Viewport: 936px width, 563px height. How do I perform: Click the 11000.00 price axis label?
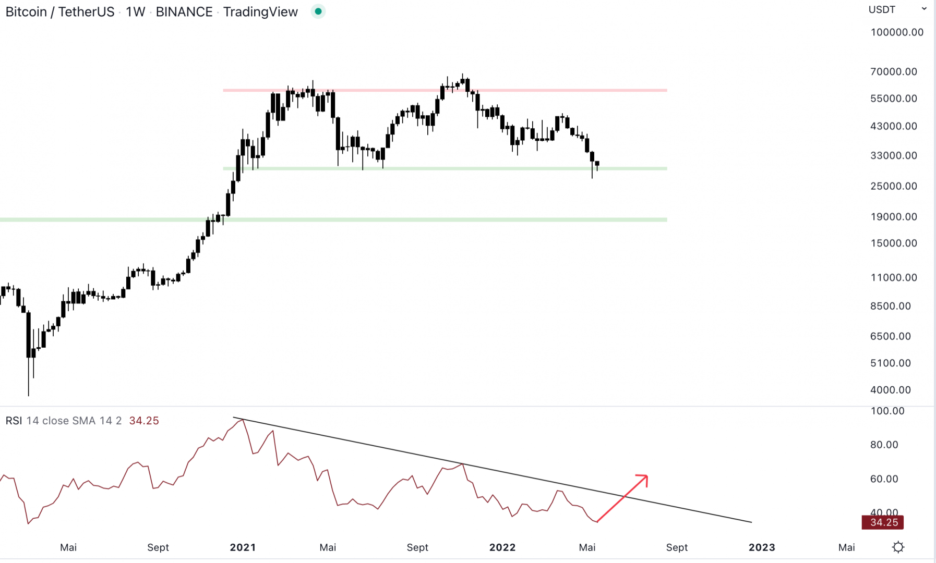(x=894, y=278)
